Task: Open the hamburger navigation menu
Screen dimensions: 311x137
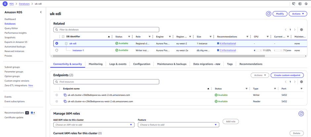Action: pyautogui.click(x=5, y=4)
